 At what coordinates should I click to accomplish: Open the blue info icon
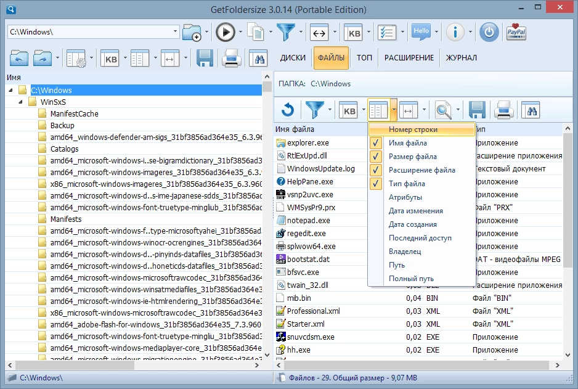[455, 32]
